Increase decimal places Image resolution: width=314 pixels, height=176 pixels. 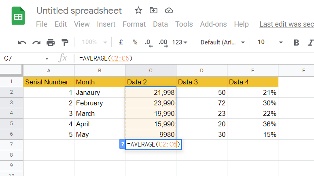[163, 43]
